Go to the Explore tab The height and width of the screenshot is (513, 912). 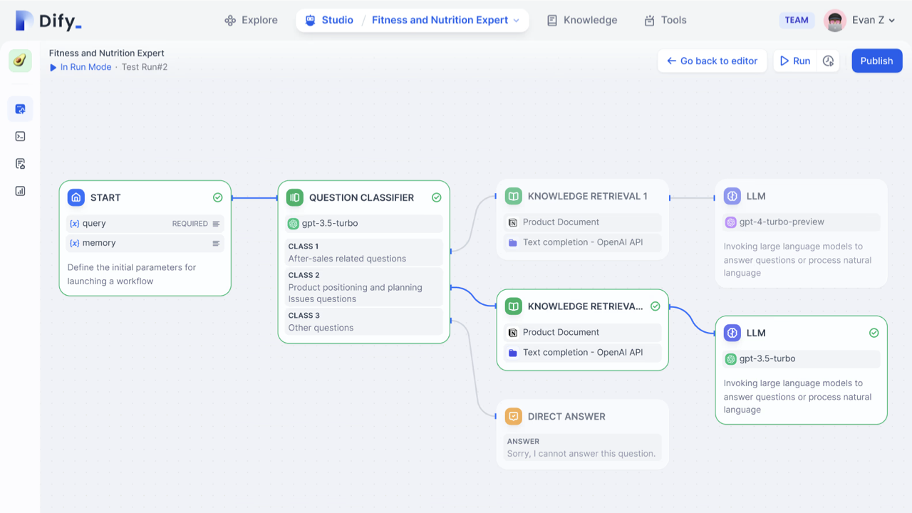tap(251, 21)
